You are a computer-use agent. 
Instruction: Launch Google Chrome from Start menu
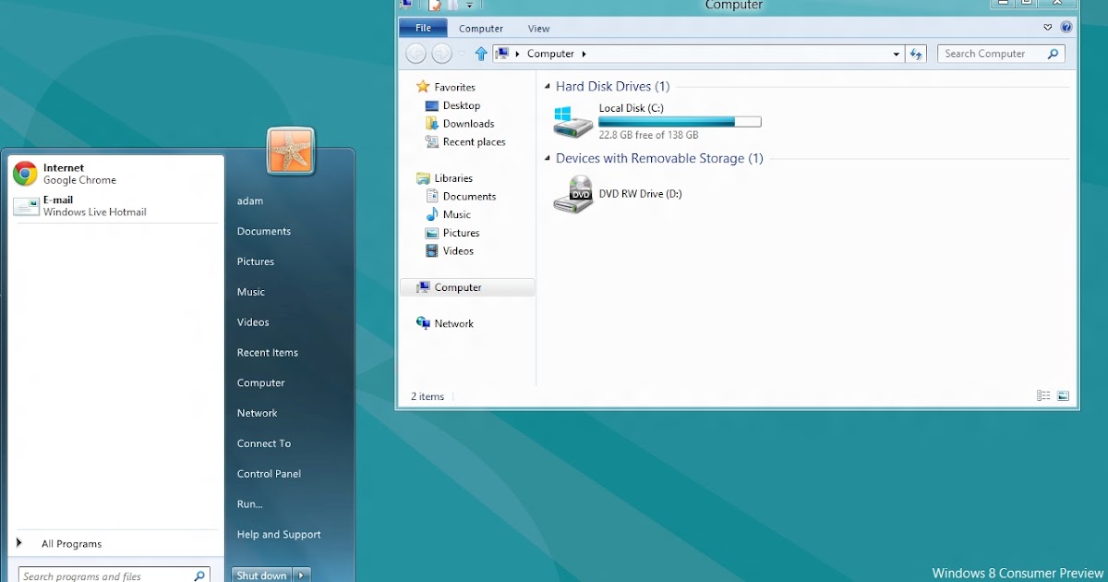point(116,174)
